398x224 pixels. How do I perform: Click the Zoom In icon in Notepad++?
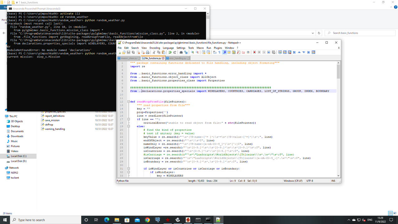[x=192, y=52]
